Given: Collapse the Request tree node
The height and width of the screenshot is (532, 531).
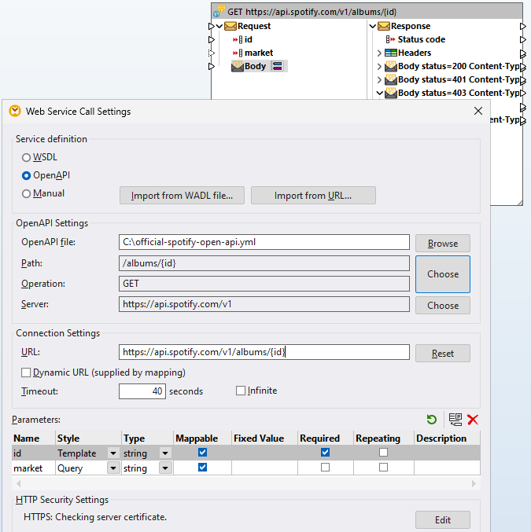Looking at the screenshot, I should pyautogui.click(x=219, y=26).
